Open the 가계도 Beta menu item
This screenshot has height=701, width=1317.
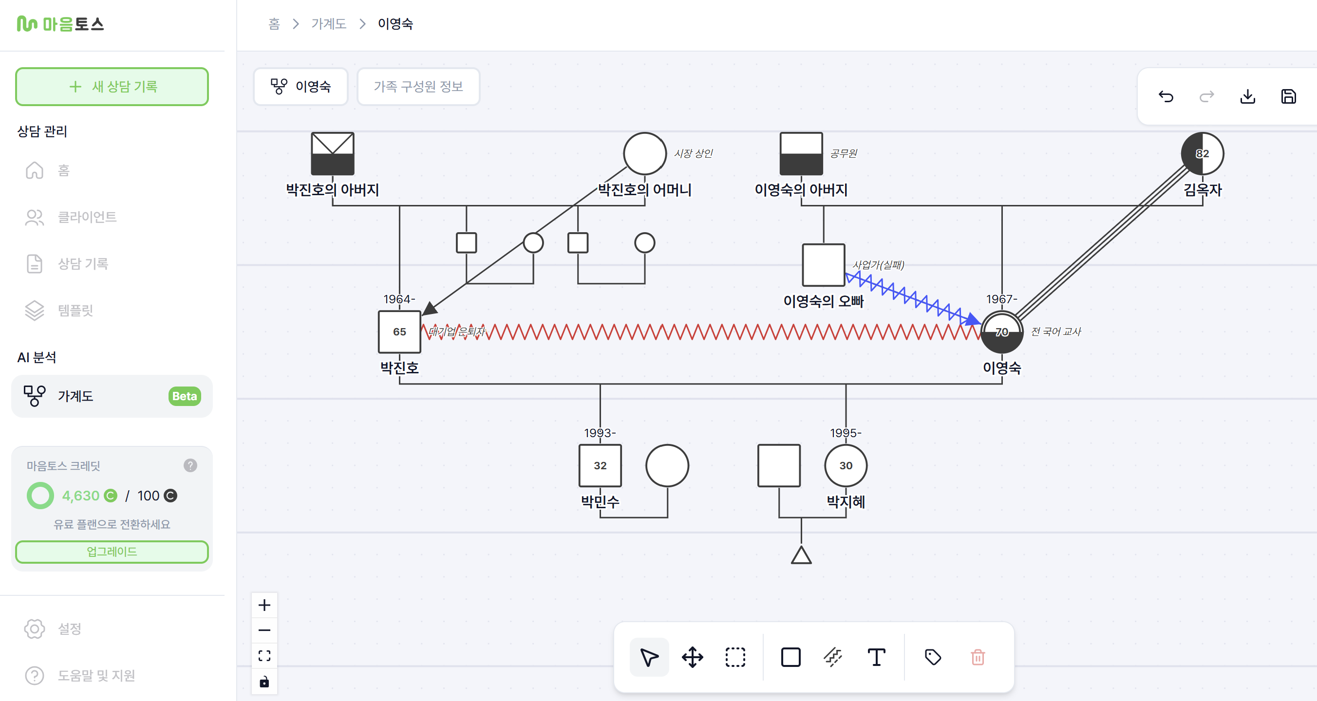tap(112, 396)
